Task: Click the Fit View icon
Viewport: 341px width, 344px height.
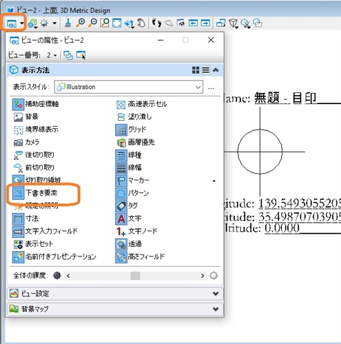Action: point(117,23)
